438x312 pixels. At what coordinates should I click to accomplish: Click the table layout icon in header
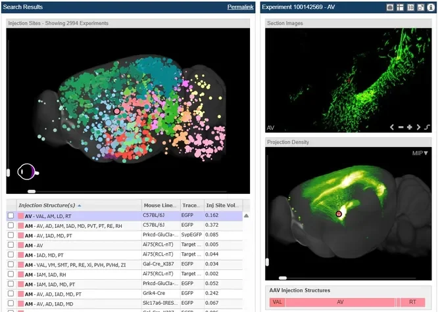[400, 7]
